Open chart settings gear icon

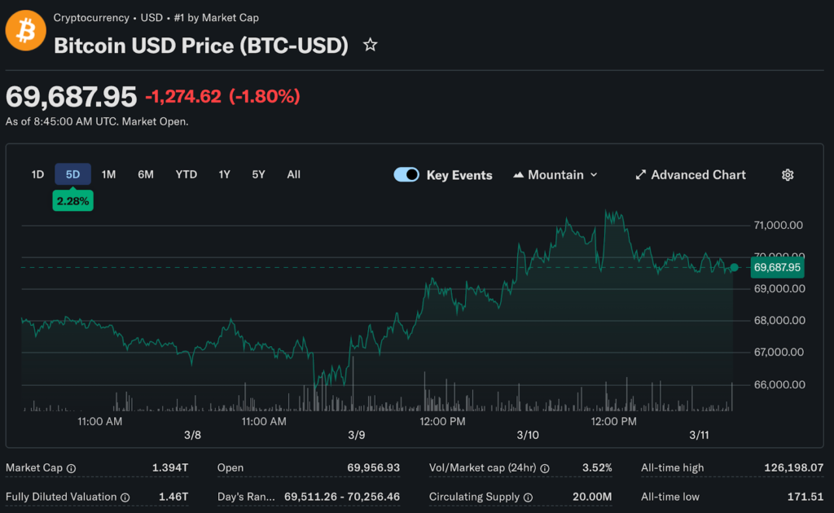click(x=788, y=175)
